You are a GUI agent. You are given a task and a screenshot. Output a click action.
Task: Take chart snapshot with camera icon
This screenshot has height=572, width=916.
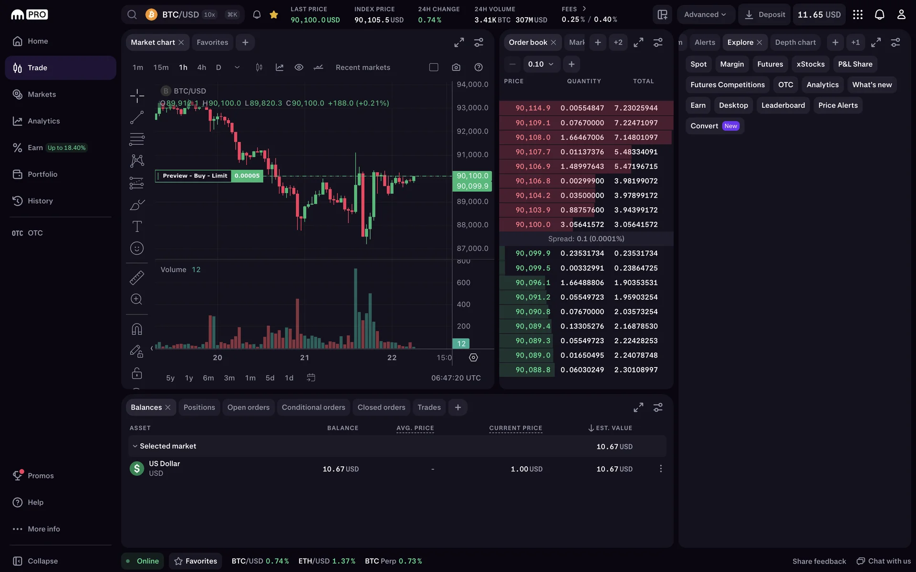click(x=456, y=67)
